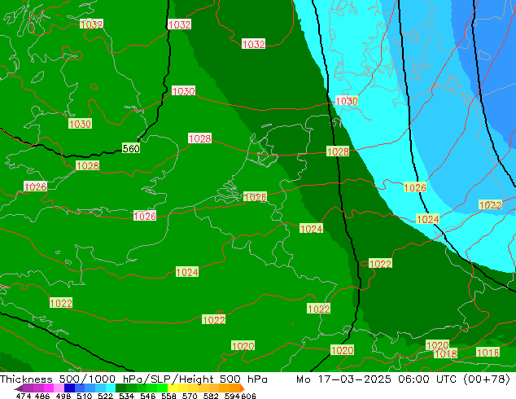516x399 pixels.
Task: Pick the light pink legend swatch
Action: click(59, 388)
